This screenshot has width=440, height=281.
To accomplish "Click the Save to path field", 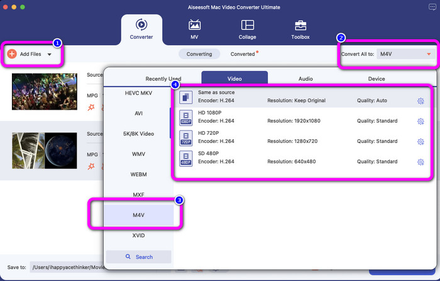I will click(x=67, y=267).
